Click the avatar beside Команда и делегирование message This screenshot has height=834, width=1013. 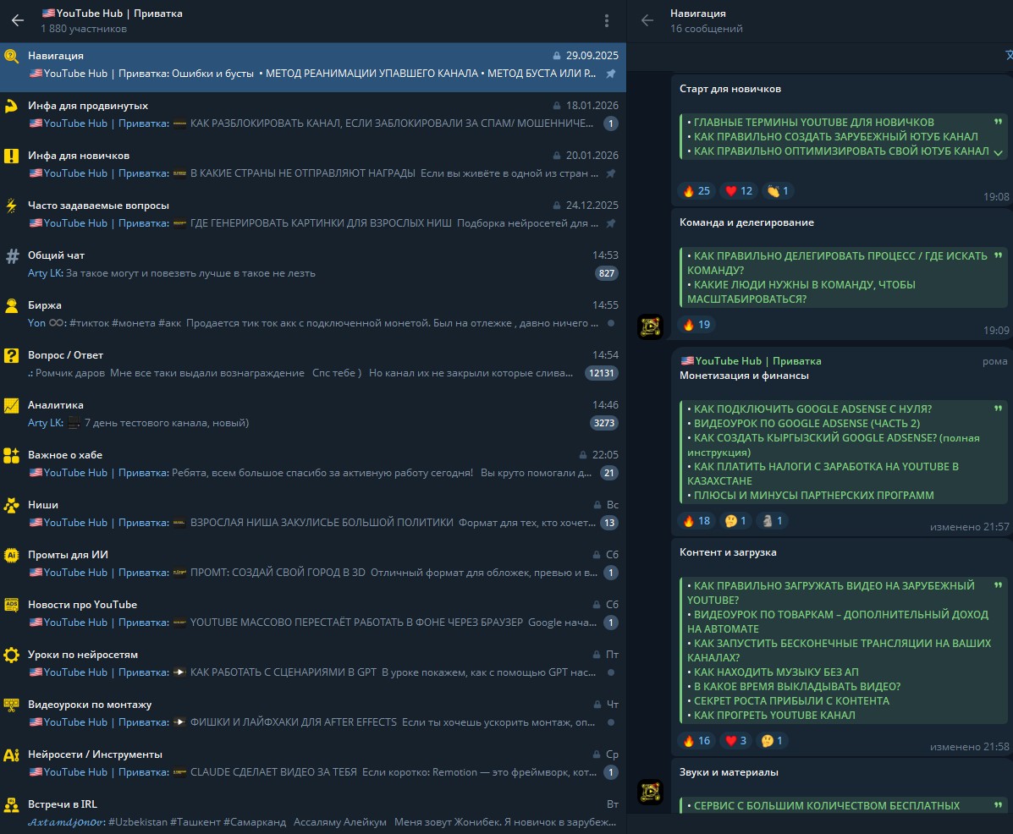[650, 326]
